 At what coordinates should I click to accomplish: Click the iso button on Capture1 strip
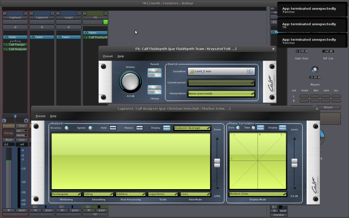click(x=22, y=131)
